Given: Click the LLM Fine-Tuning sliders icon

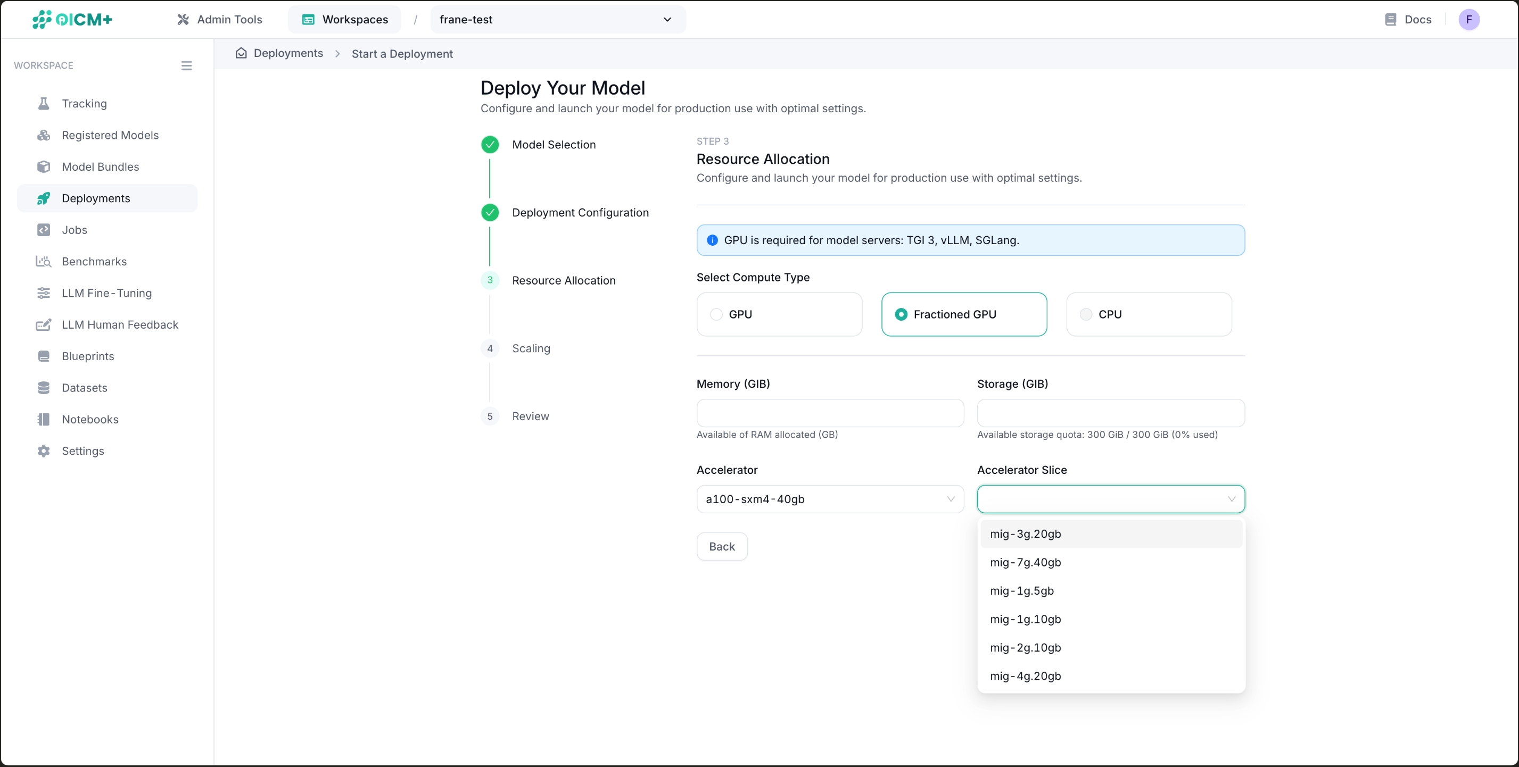Looking at the screenshot, I should point(44,293).
